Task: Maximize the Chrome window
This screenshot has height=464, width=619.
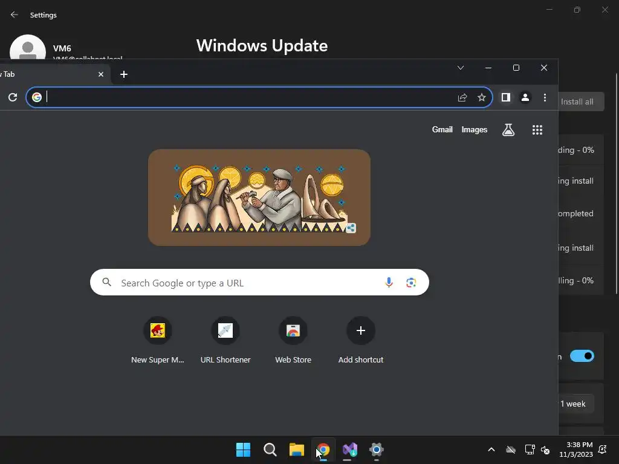Action: coord(516,68)
